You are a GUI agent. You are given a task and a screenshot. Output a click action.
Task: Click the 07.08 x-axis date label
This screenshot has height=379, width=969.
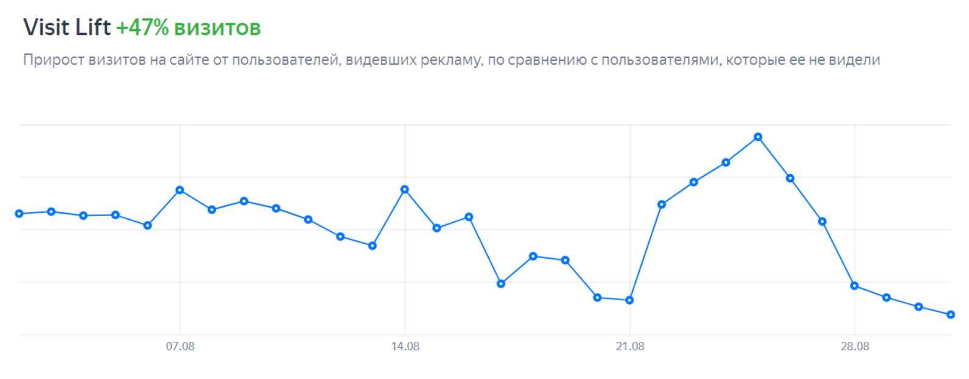point(180,347)
